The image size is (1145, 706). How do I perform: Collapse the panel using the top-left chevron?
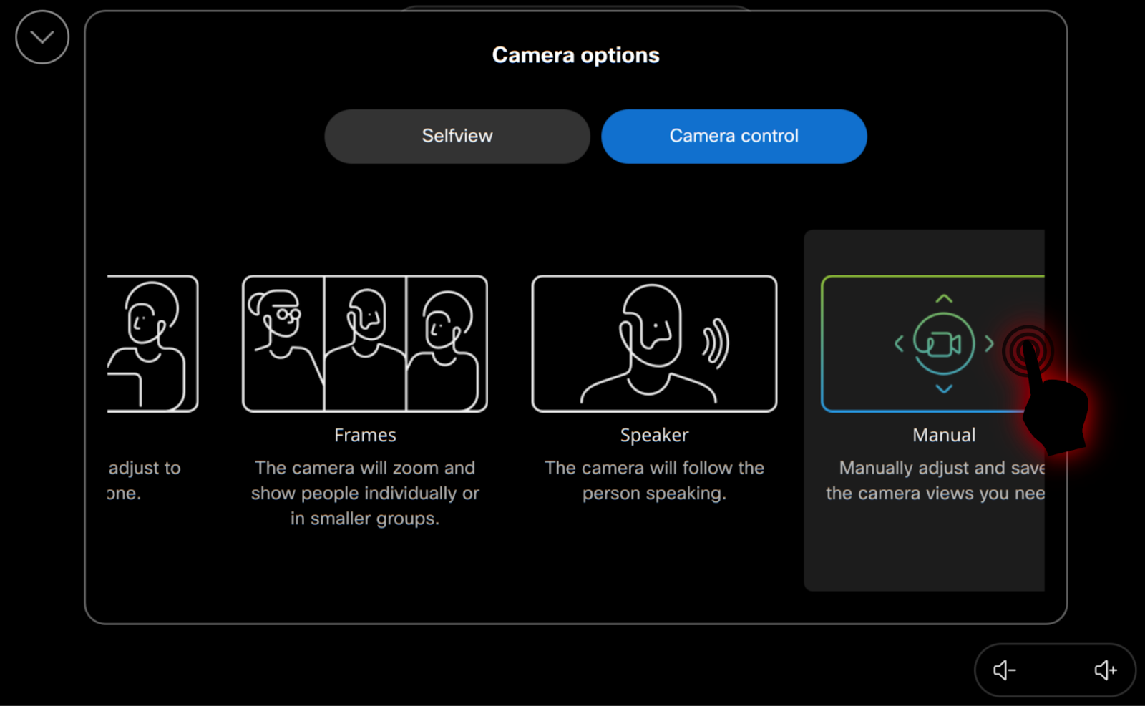pos(42,37)
